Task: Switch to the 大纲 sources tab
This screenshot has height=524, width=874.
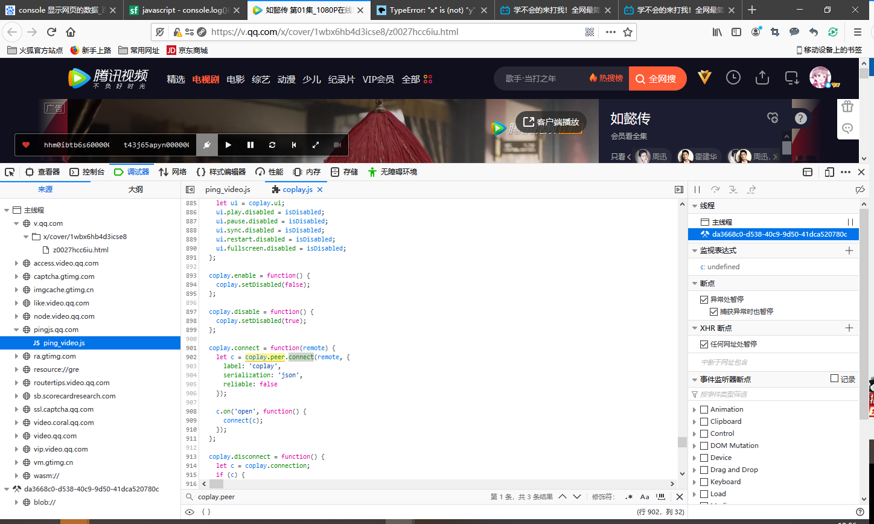Action: 136,190
